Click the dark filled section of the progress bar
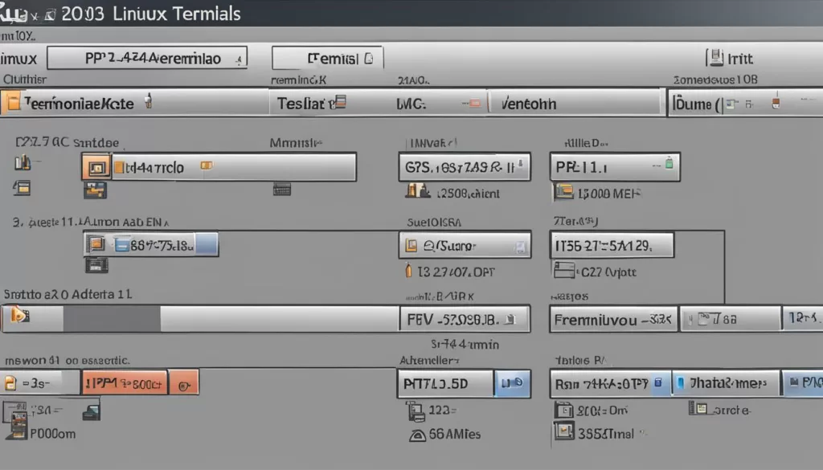This screenshot has width=823, height=470. coord(112,319)
